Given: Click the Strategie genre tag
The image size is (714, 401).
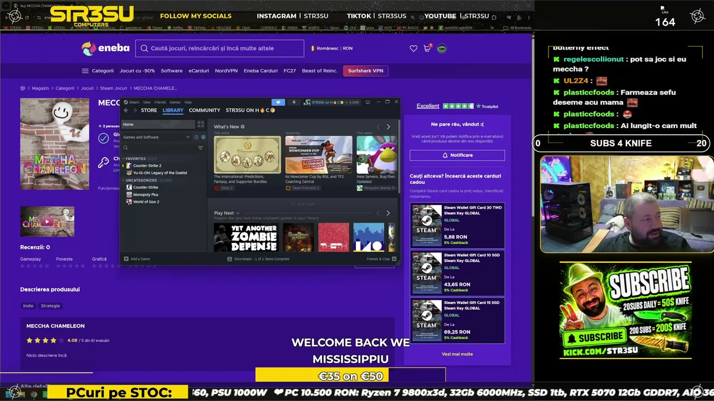Looking at the screenshot, I should pos(51,306).
